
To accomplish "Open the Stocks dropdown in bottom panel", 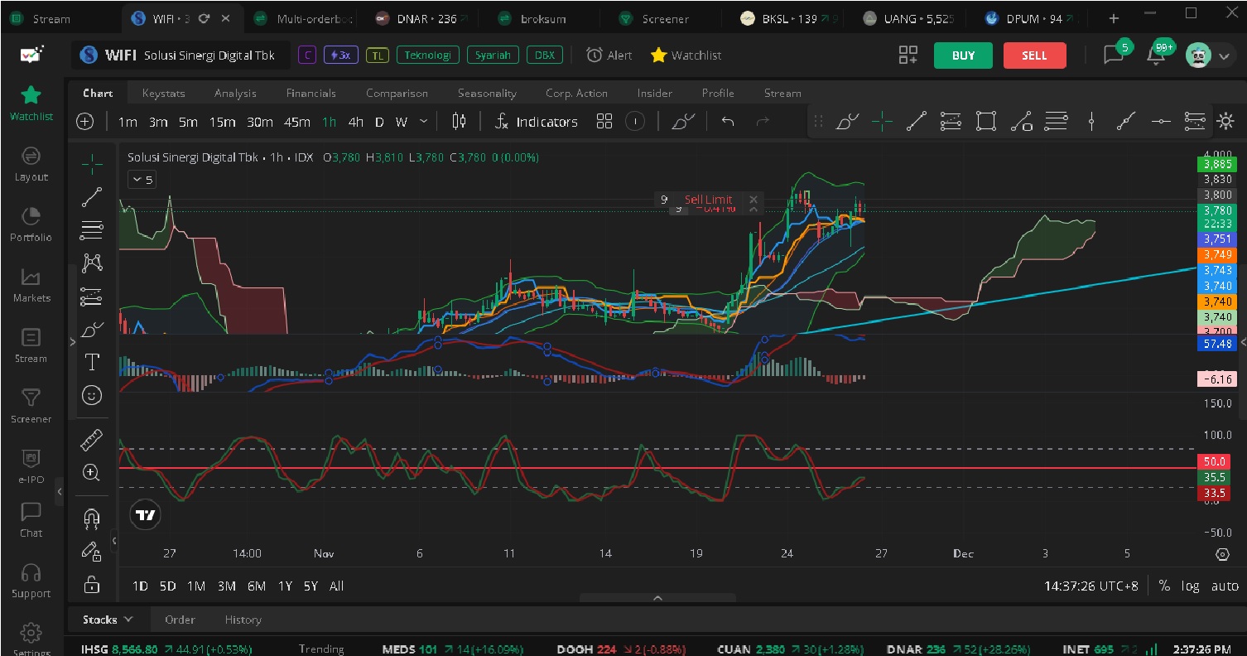I will (108, 620).
